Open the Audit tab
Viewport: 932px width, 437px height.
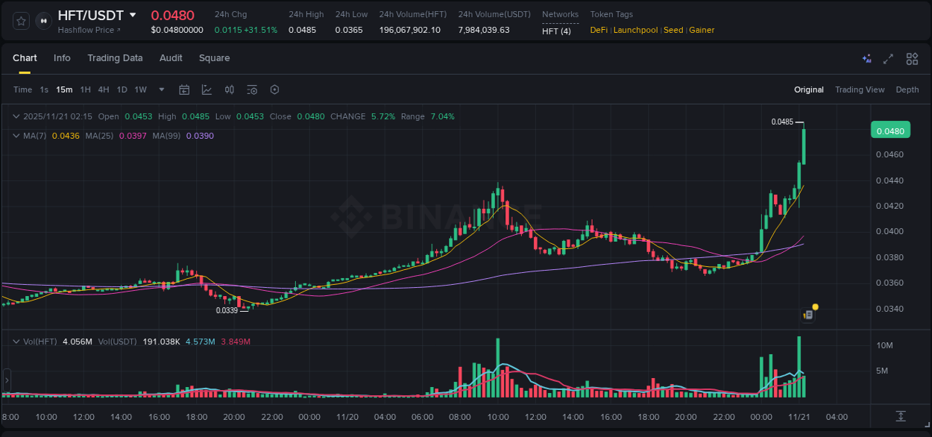coord(171,58)
